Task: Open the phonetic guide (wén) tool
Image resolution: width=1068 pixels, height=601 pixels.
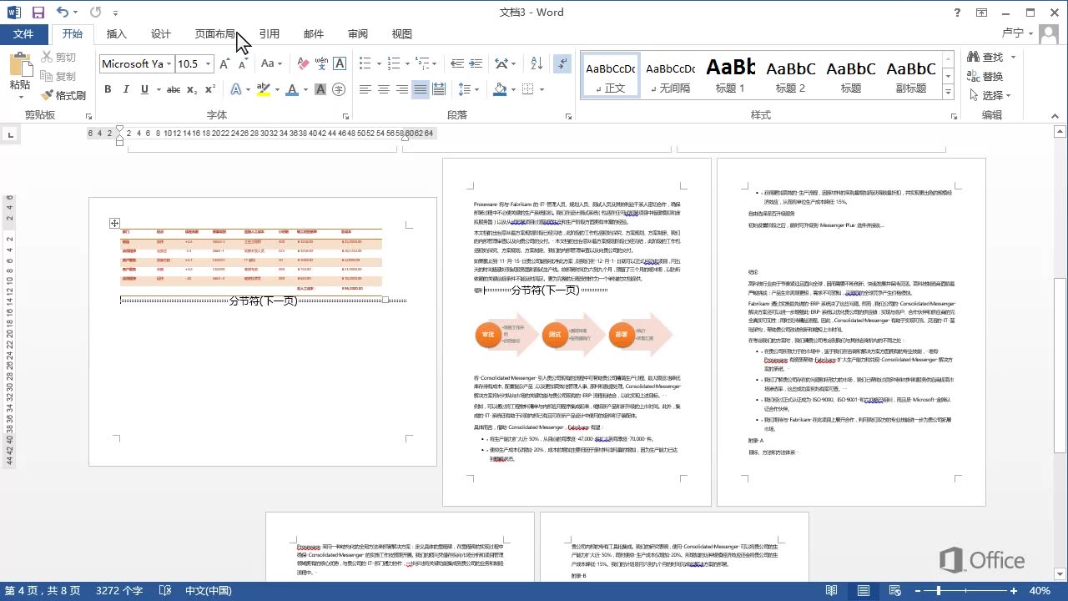Action: 321,63
